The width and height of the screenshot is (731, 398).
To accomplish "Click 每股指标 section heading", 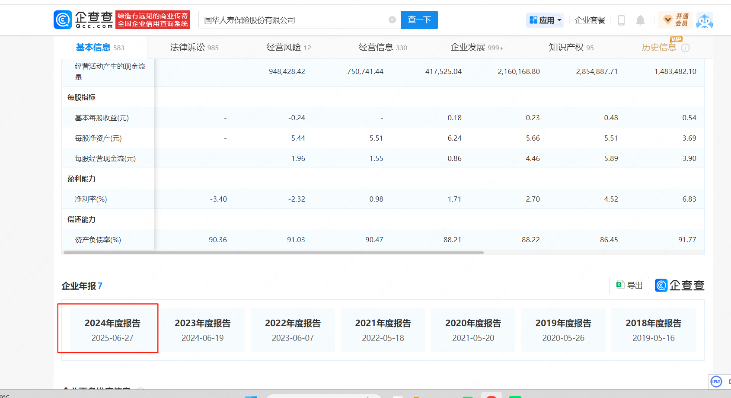I will [81, 97].
